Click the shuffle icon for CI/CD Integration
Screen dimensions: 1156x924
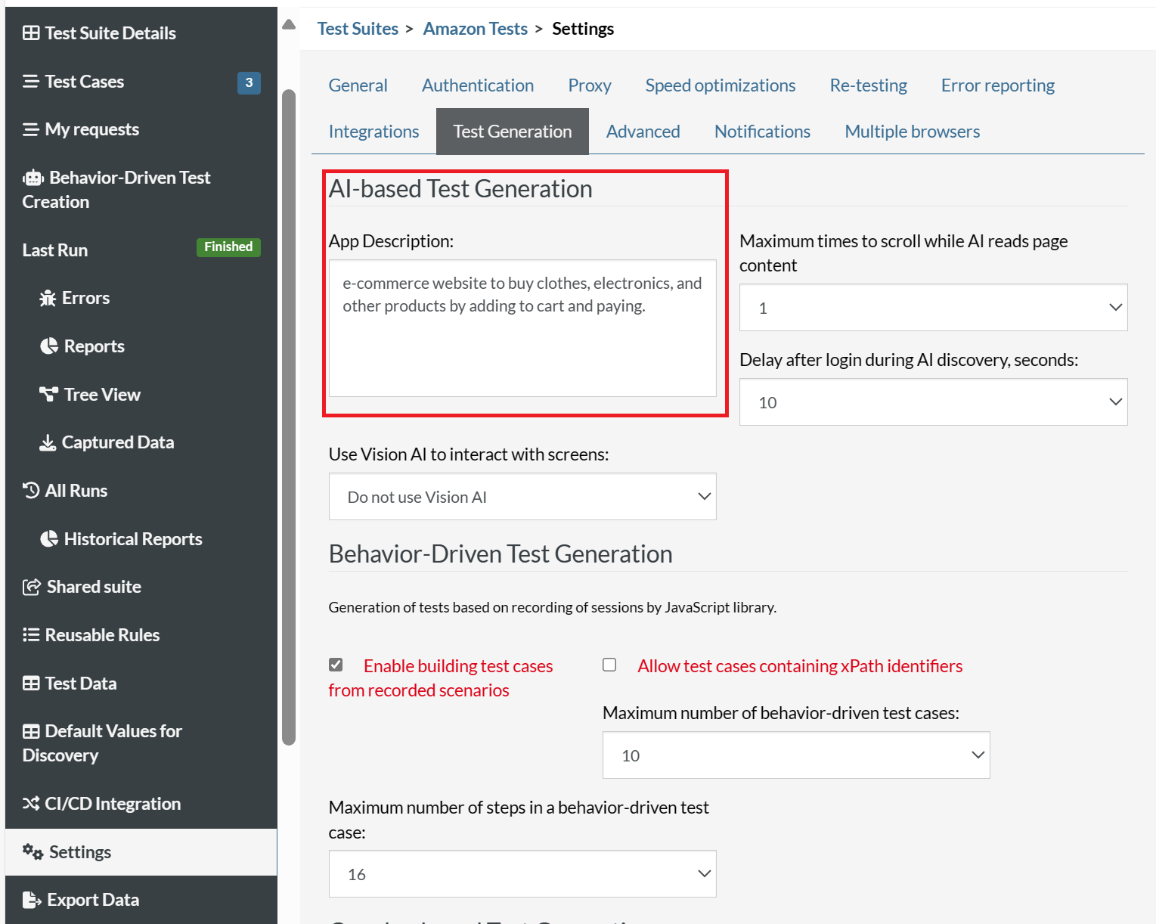[31, 803]
